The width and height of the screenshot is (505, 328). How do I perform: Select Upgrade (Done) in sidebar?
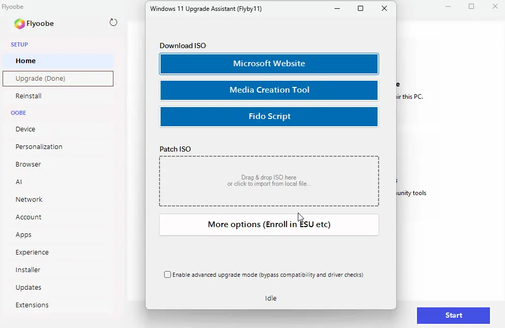[58, 79]
